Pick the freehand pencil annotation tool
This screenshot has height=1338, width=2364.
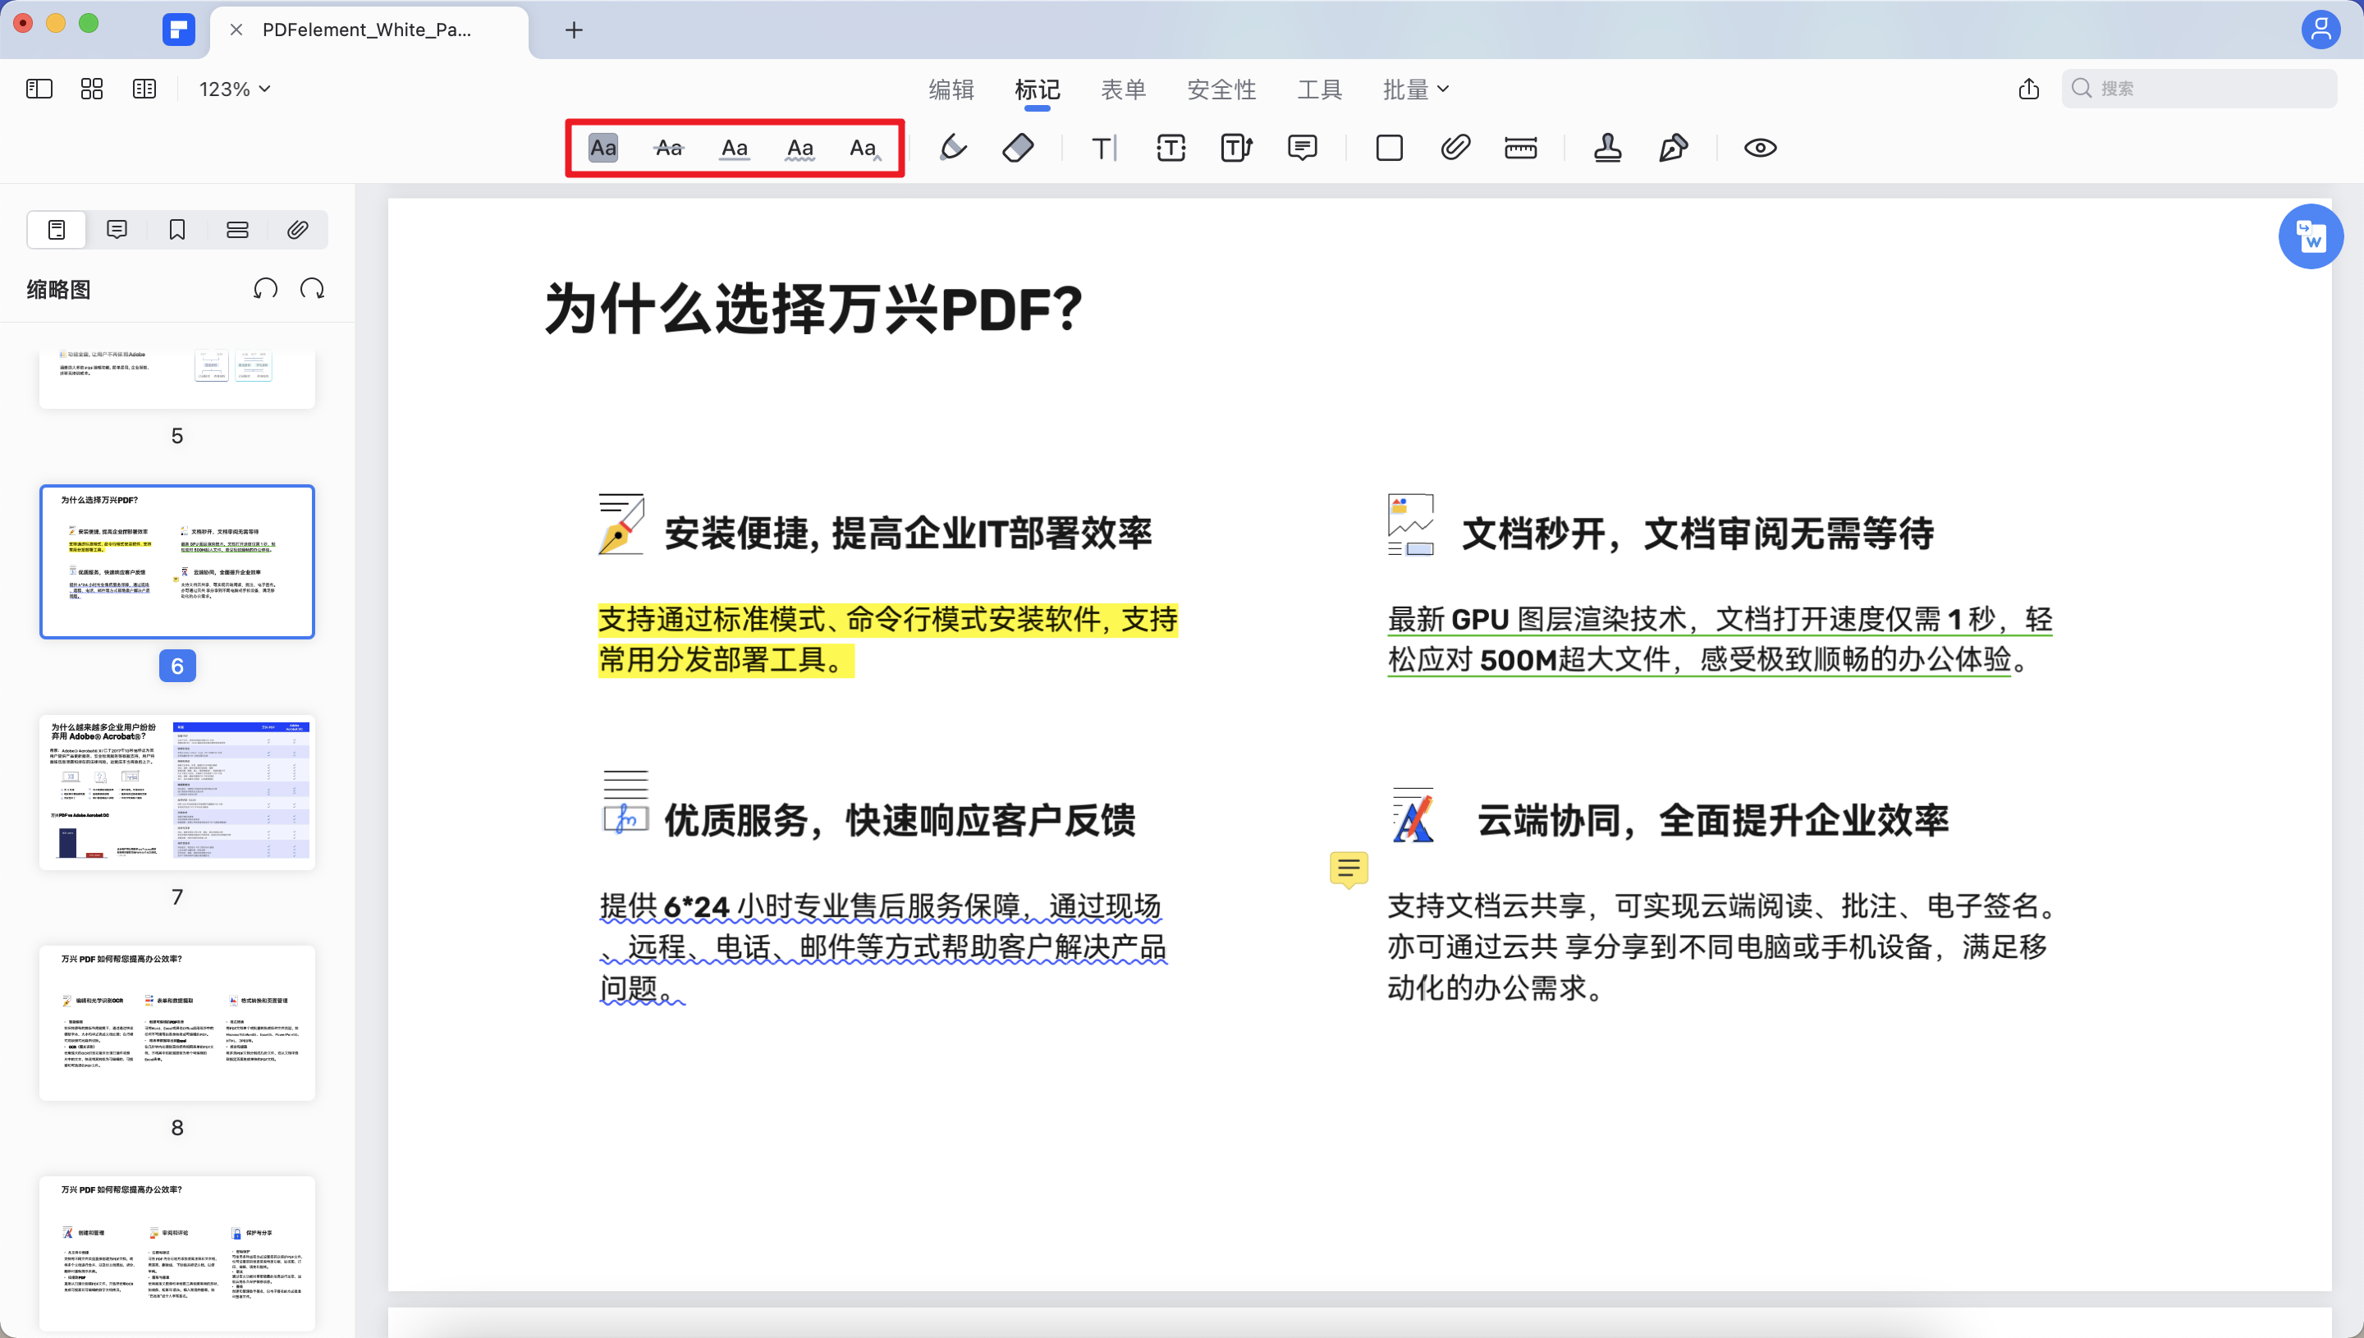(x=953, y=147)
